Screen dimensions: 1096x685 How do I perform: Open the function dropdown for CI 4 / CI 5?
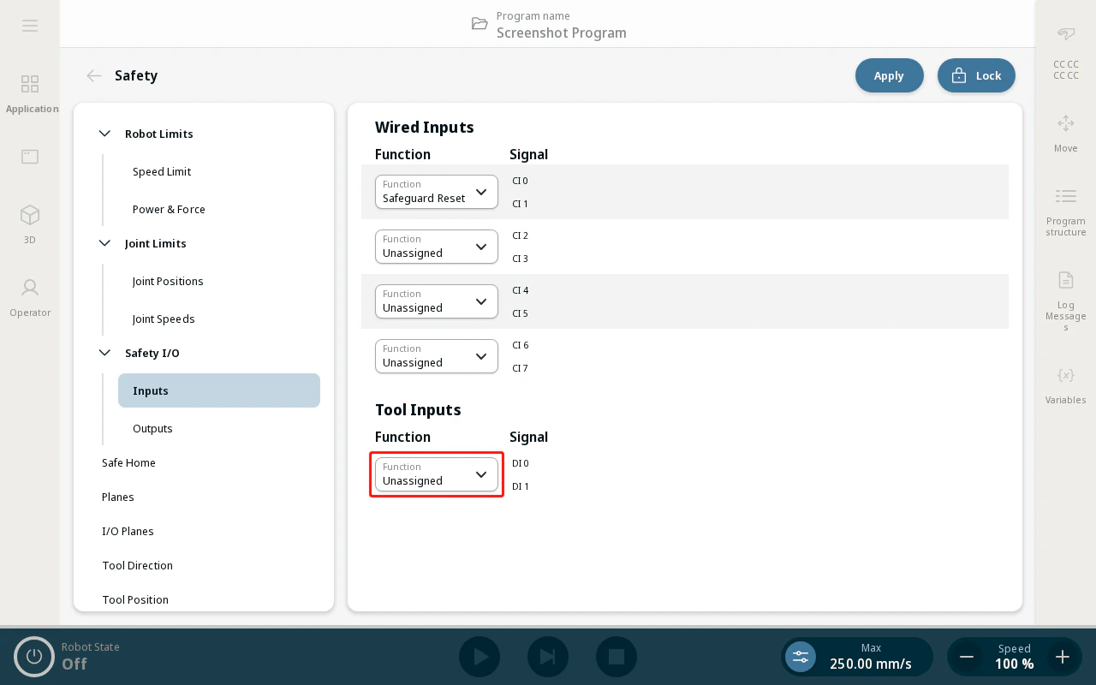(x=437, y=301)
